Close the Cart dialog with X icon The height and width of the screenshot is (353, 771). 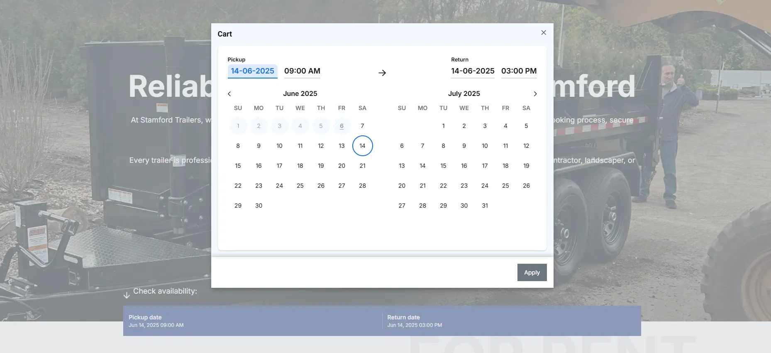pos(544,32)
